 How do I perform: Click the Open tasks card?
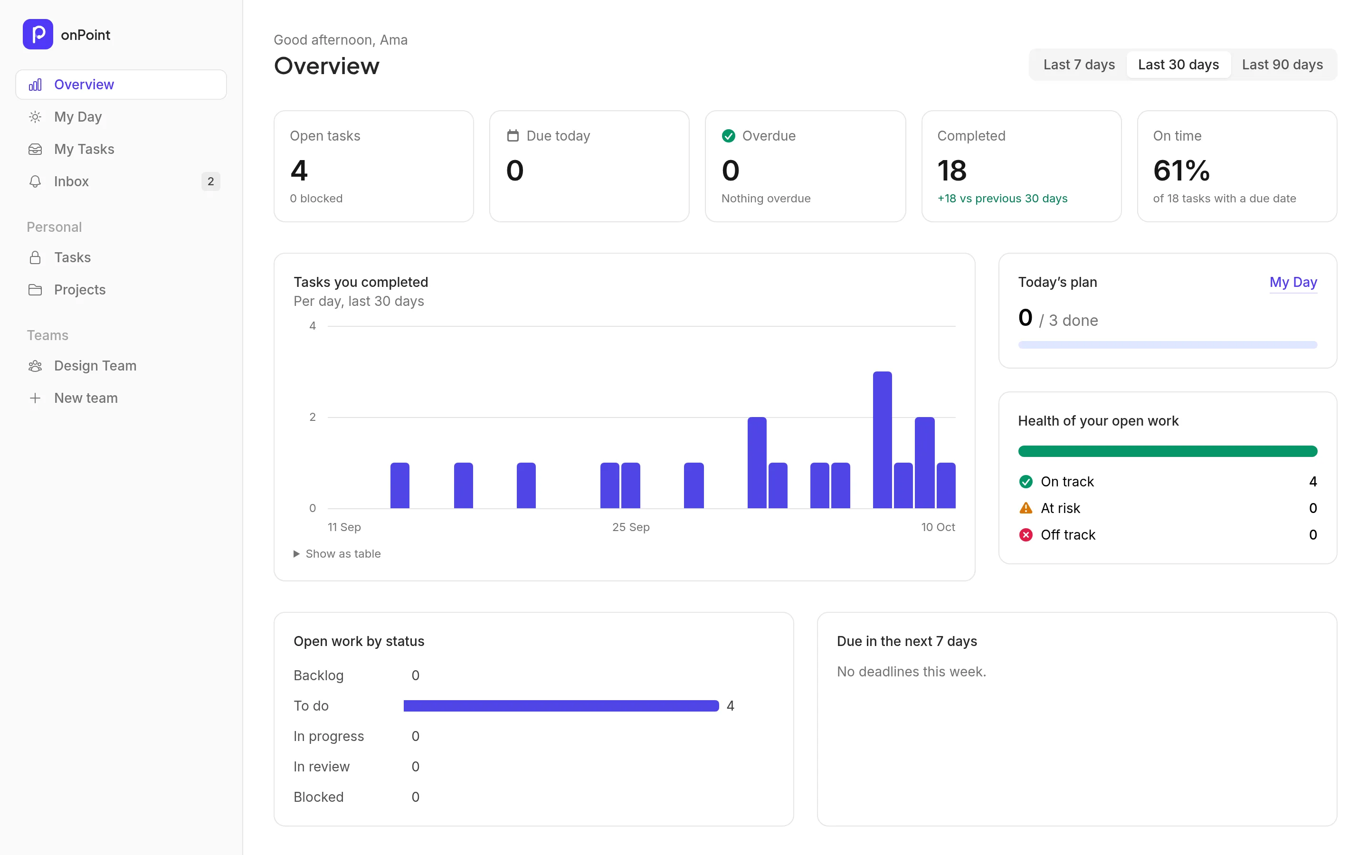point(374,166)
